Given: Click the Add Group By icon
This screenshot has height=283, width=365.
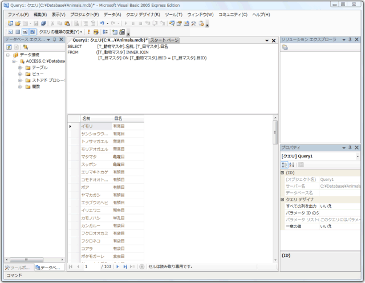Looking at the screenshot, I should coord(105,32).
